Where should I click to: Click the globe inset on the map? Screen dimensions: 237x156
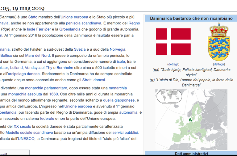pos(168,96)
